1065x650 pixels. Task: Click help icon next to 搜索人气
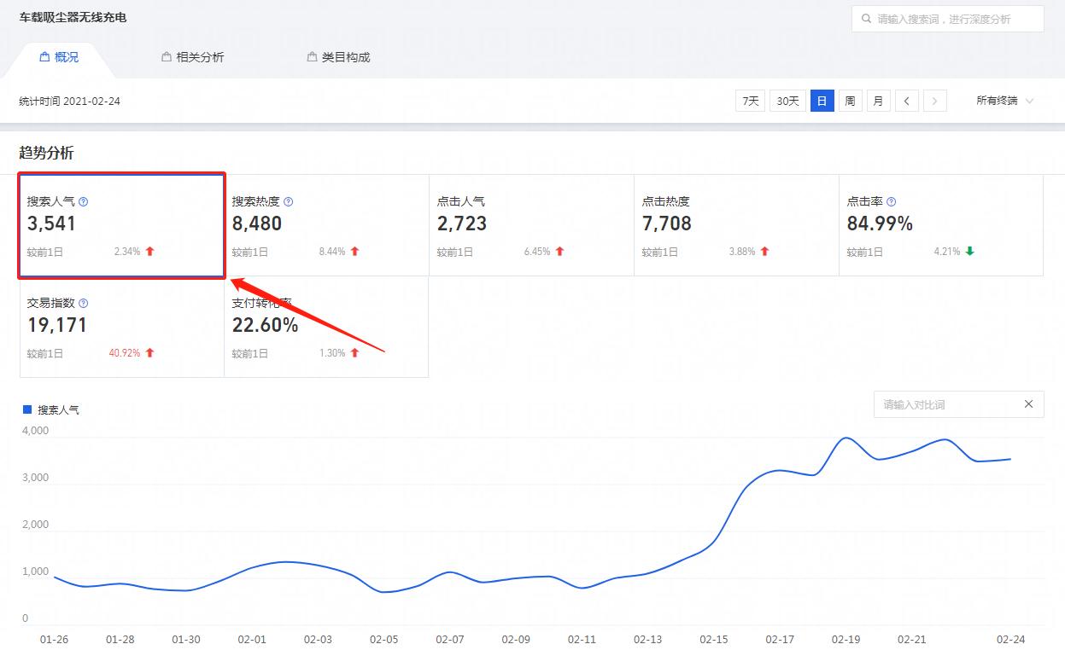(x=84, y=202)
